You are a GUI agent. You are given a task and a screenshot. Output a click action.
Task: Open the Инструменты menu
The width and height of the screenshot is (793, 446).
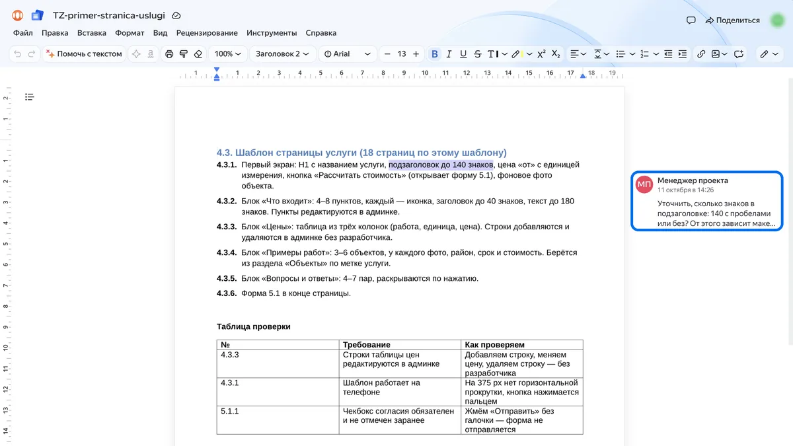[272, 33]
